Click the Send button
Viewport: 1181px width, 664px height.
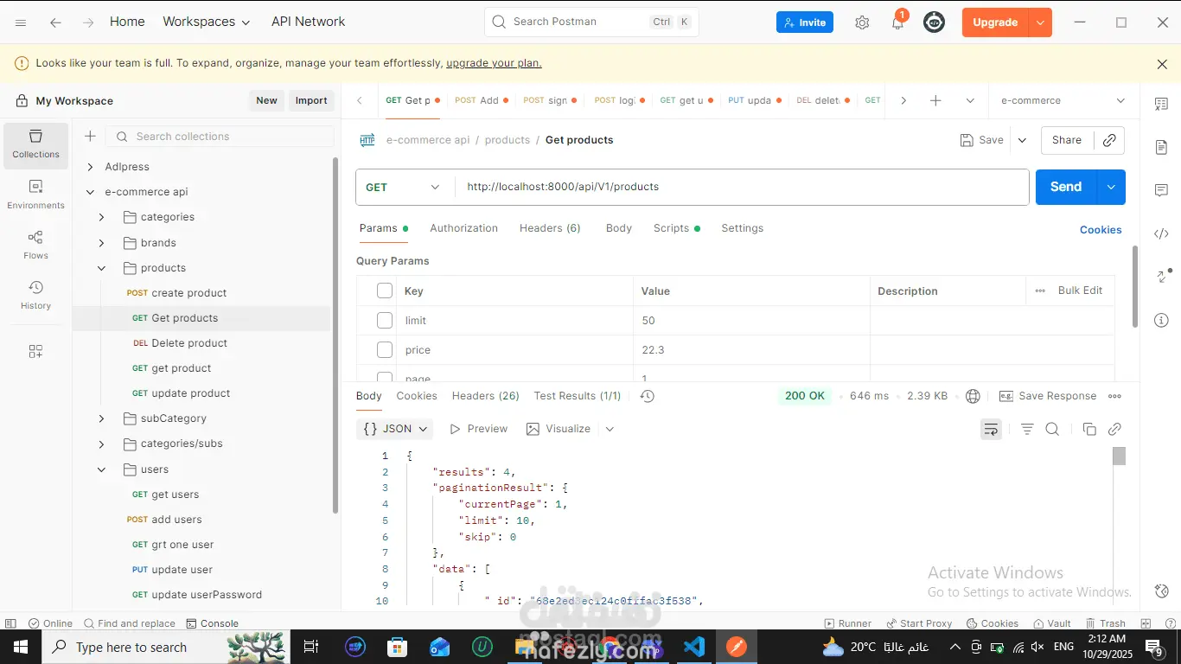coord(1066,187)
